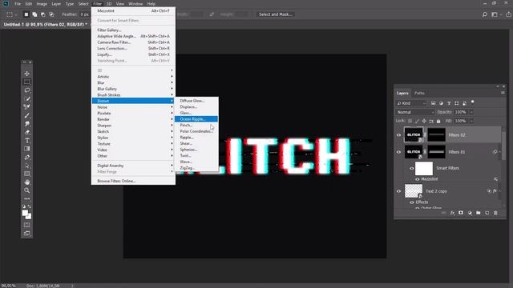This screenshot has width=513, height=288.
Task: Collapse the Filters 01 layer effects arrow
Action: pos(499,152)
